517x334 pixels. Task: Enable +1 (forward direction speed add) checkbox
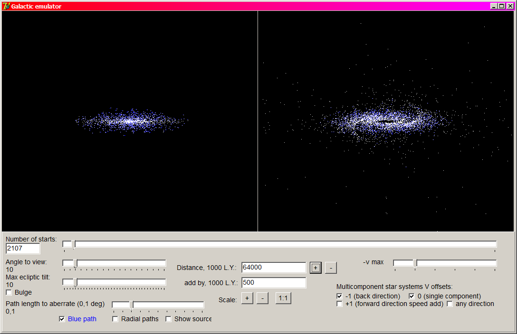[339, 304]
